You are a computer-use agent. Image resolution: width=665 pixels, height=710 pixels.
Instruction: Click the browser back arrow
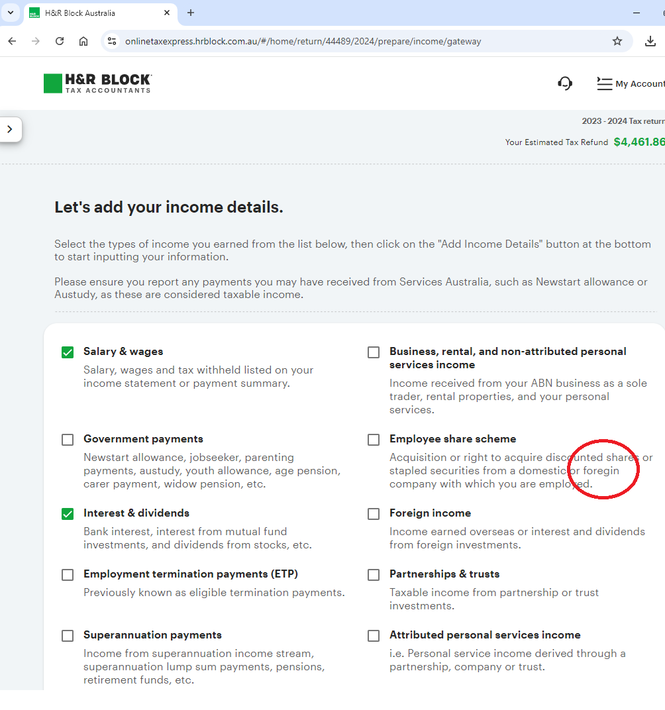[12, 41]
